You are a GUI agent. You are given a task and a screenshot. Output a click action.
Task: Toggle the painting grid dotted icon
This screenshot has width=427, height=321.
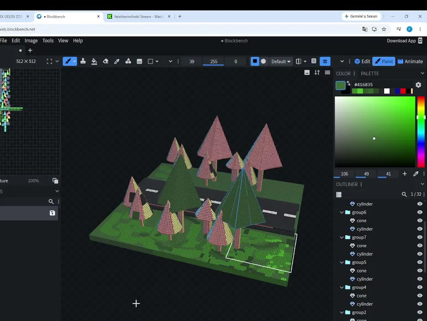[314, 61]
